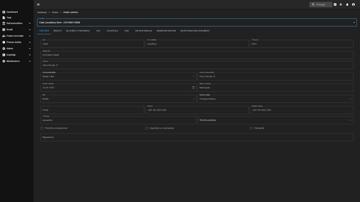Screen dimensions: 360x202
Task: Open calendar picker for Datum rođenja
Action: (x=193, y=88)
